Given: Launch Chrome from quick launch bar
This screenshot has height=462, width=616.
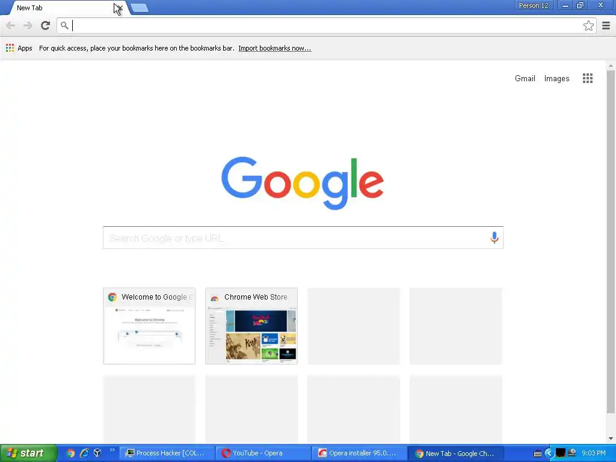Looking at the screenshot, I should coord(70,453).
